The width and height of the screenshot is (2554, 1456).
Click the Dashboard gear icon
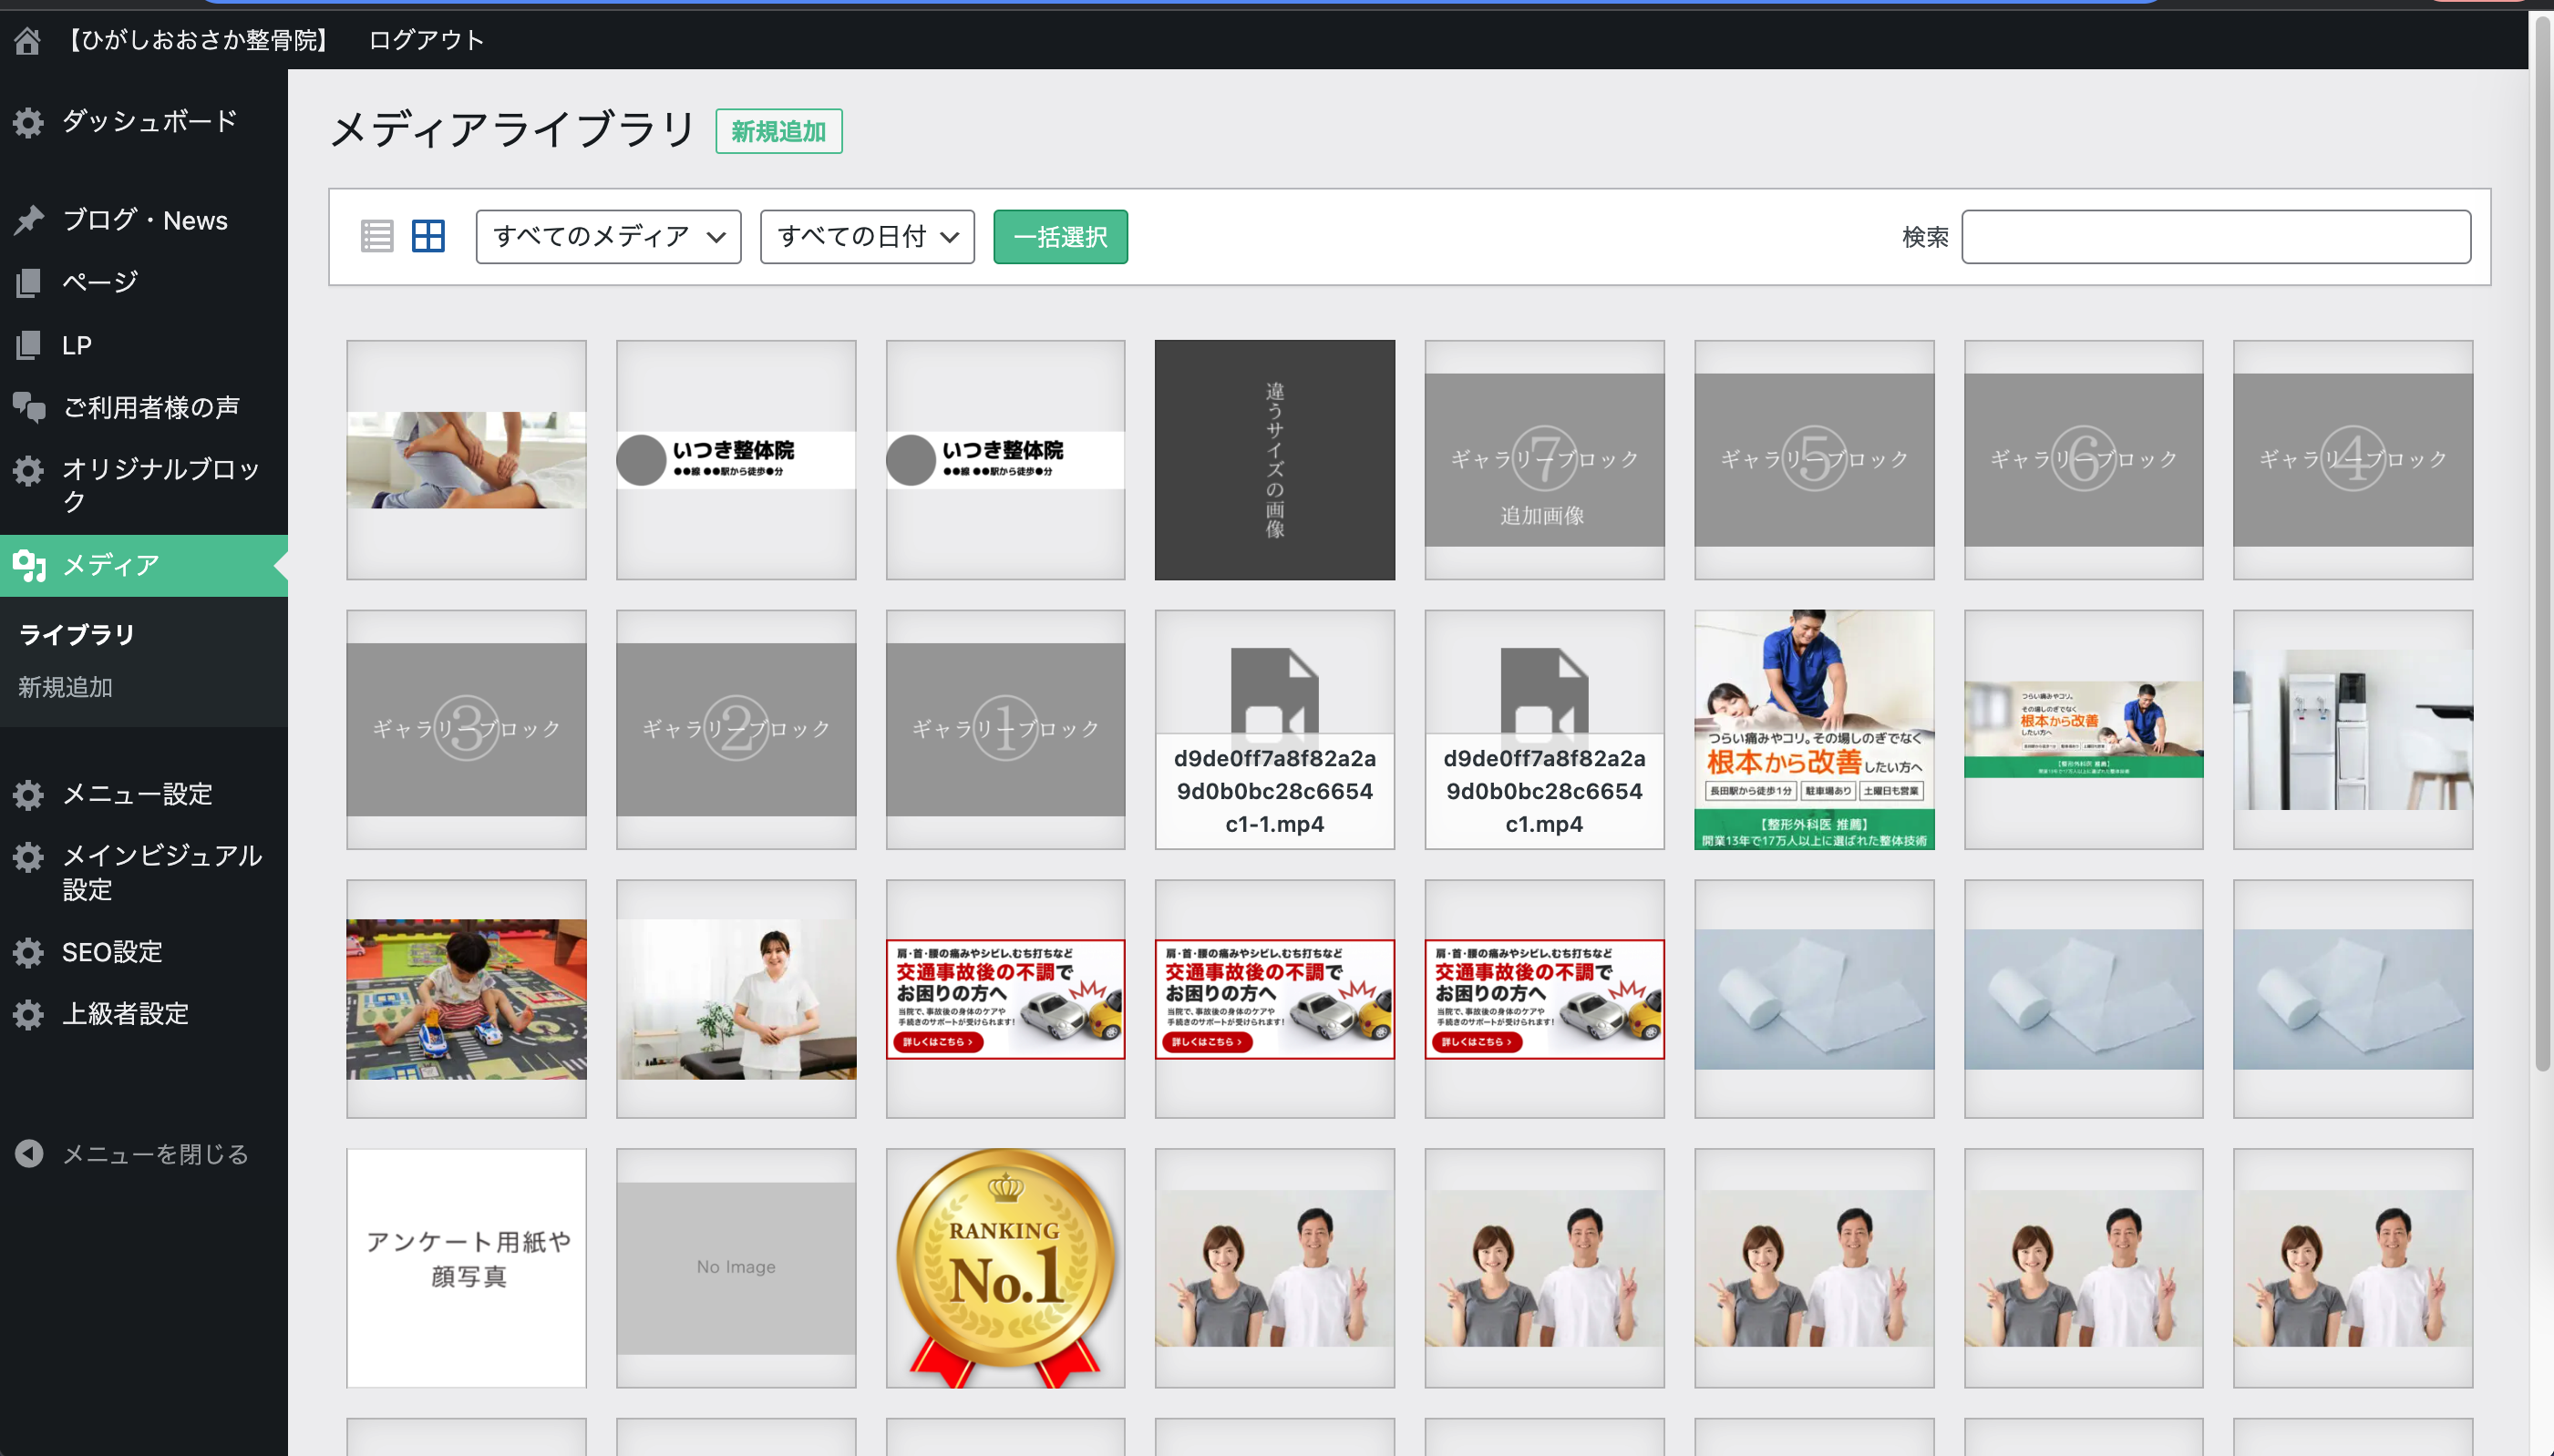[28, 122]
